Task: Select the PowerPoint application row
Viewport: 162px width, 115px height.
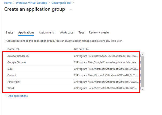Action: (x=72, y=82)
